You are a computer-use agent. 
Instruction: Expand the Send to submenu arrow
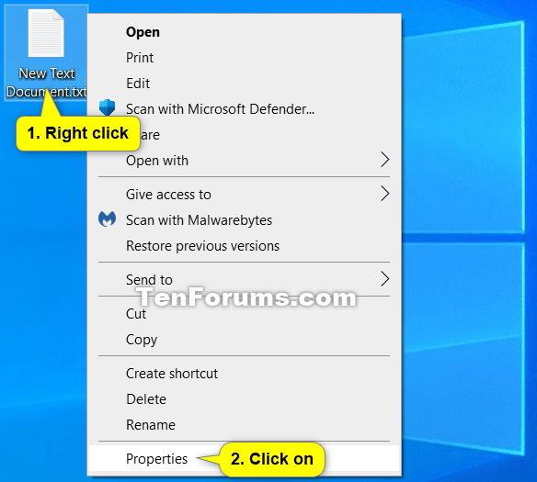(x=385, y=279)
